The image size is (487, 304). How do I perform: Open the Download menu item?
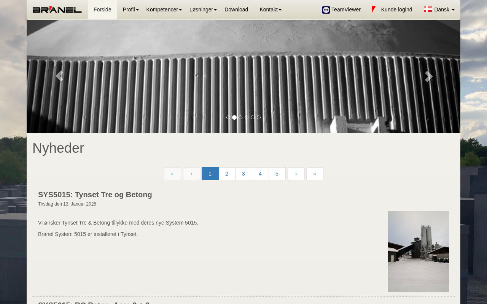[x=236, y=9]
